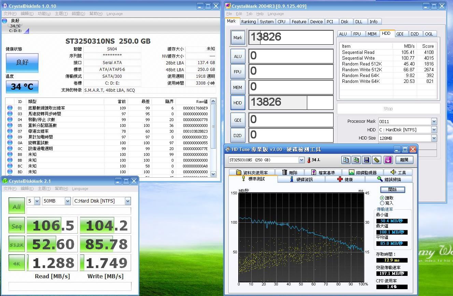Open the 磁碟 menu in CrystalDiskInfo
This screenshot has height=296, width=453.
78,14
